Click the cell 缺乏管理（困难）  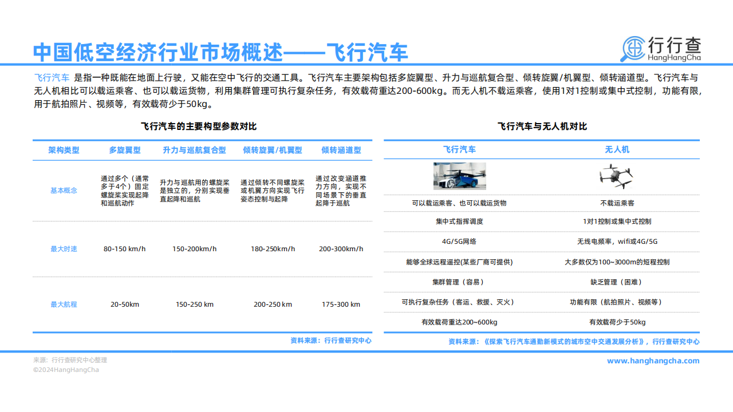tap(617, 282)
